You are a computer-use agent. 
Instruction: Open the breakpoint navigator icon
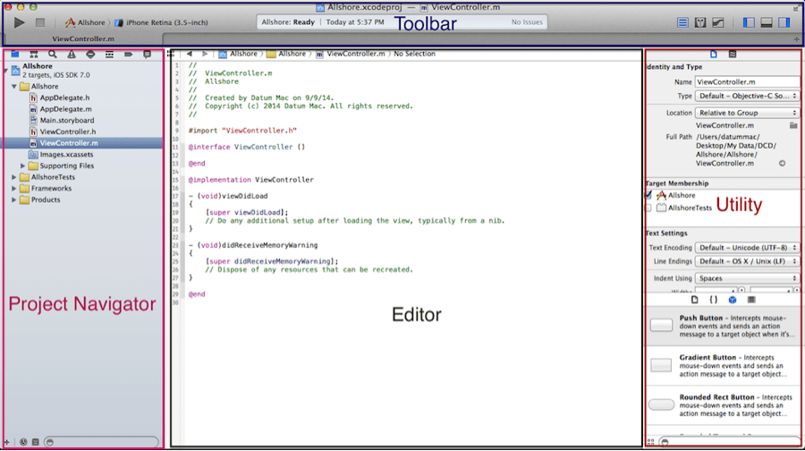pyautogui.click(x=128, y=54)
